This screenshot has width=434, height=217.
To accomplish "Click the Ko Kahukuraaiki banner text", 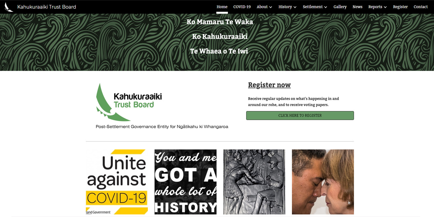I will (220, 37).
